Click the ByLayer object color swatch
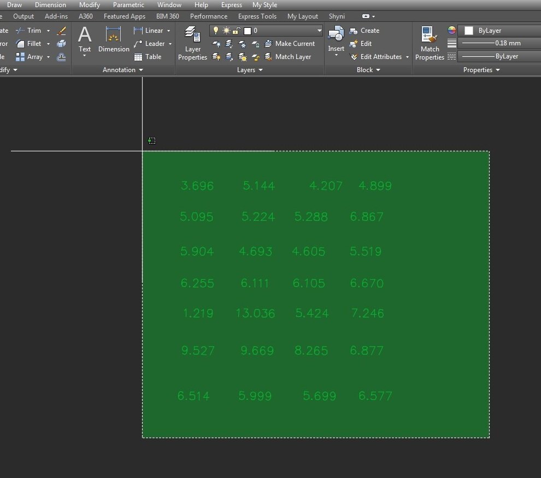 tap(468, 31)
